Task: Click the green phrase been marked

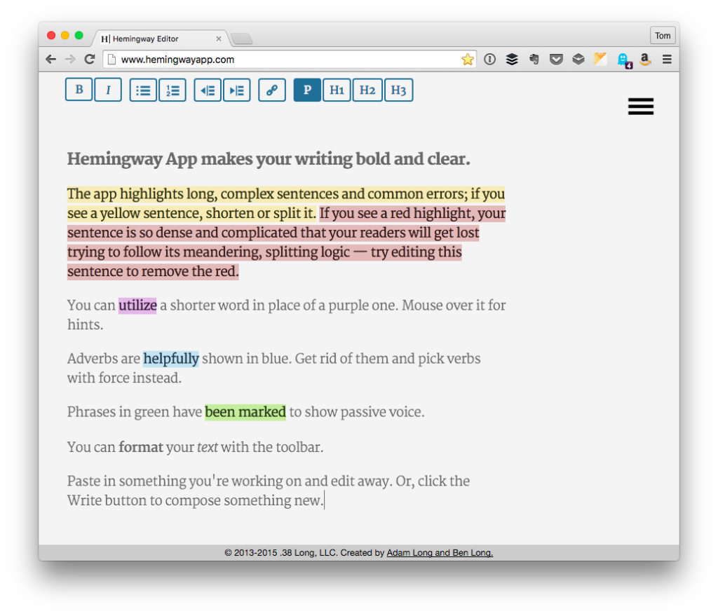Action: point(245,412)
